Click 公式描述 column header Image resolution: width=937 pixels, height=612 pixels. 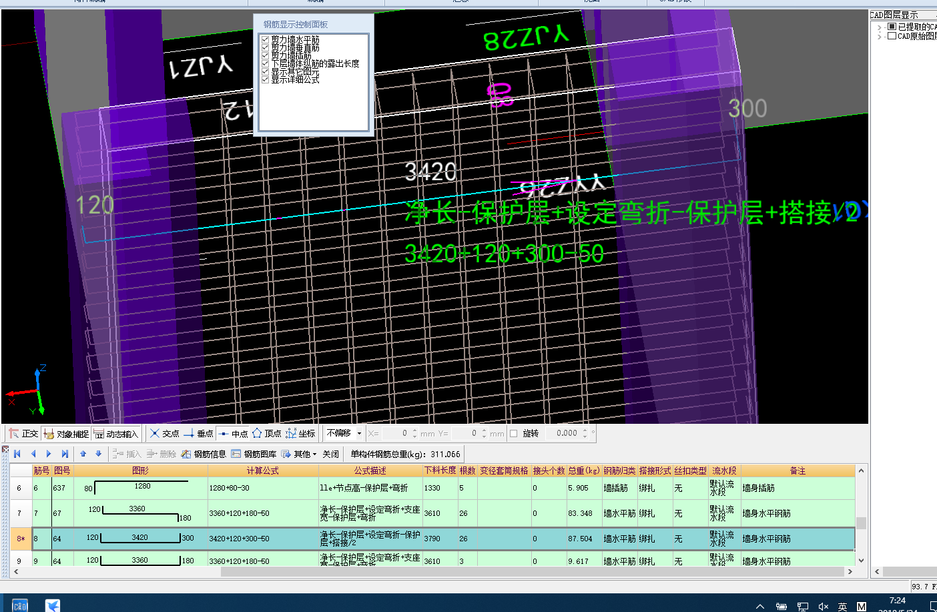[370, 471]
